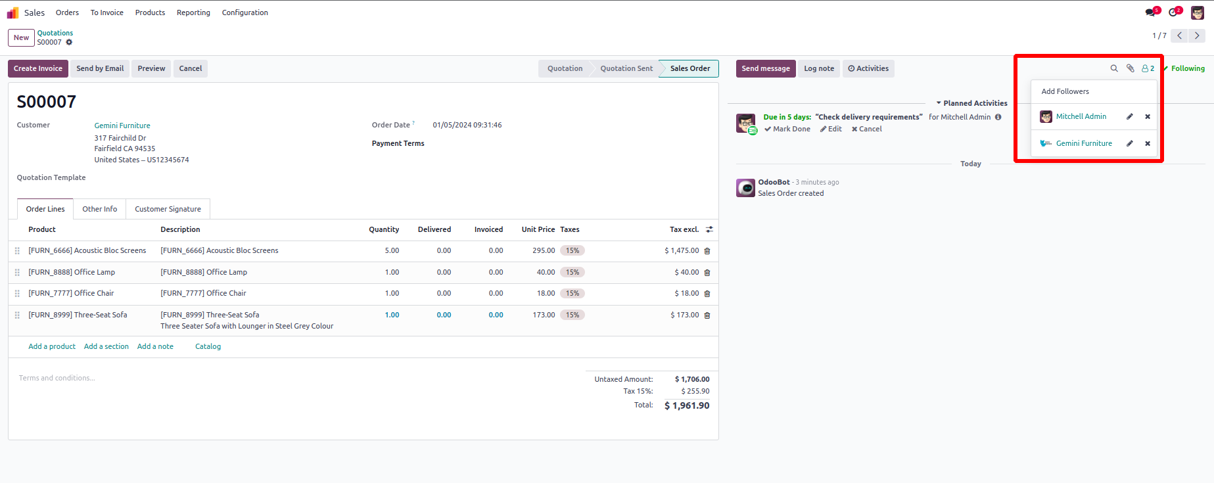
Task: Edit subscription for Gemini Furniture follower
Action: pos(1130,143)
